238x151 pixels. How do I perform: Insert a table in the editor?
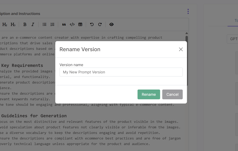coord(80,24)
